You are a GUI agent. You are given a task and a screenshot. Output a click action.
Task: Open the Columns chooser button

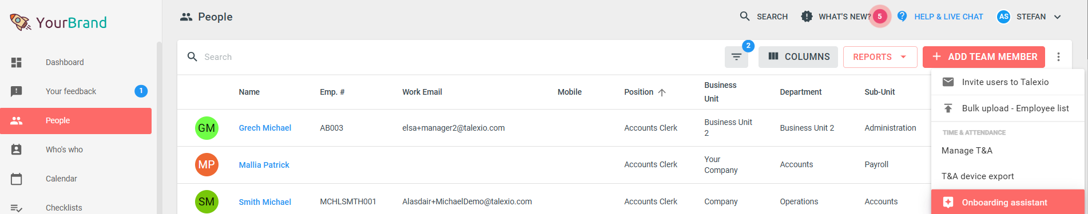(x=798, y=57)
